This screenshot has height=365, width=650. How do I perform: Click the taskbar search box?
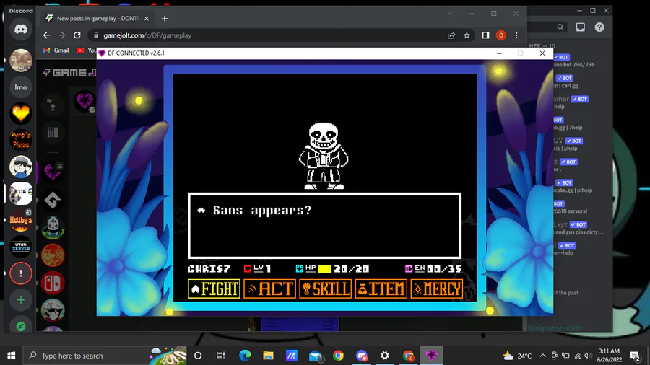(105, 356)
